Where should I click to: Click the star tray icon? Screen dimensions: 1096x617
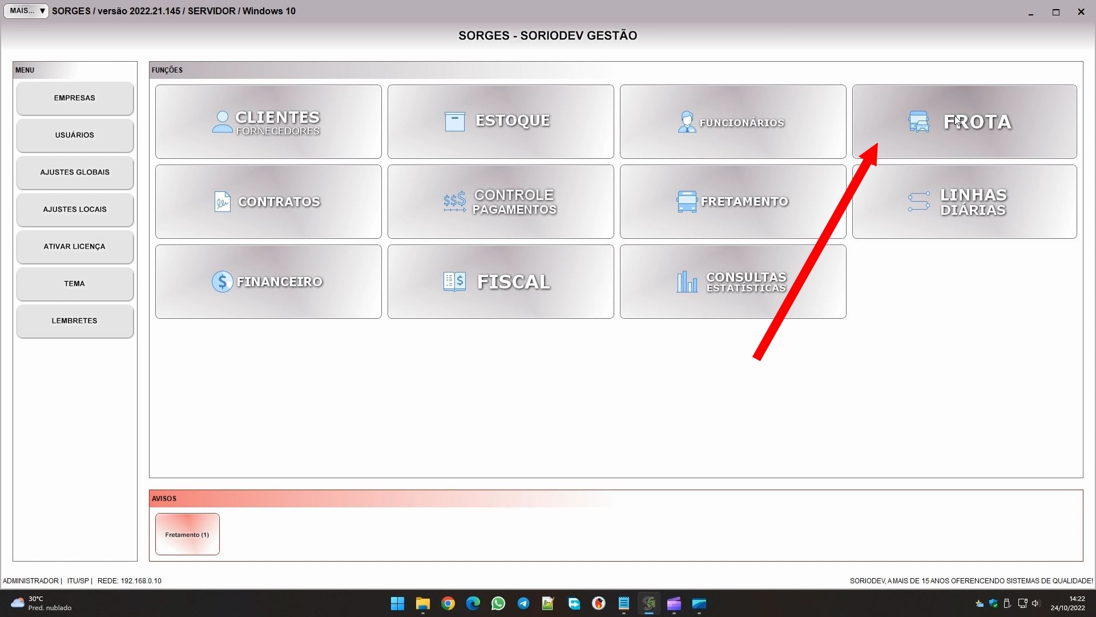[980, 603]
